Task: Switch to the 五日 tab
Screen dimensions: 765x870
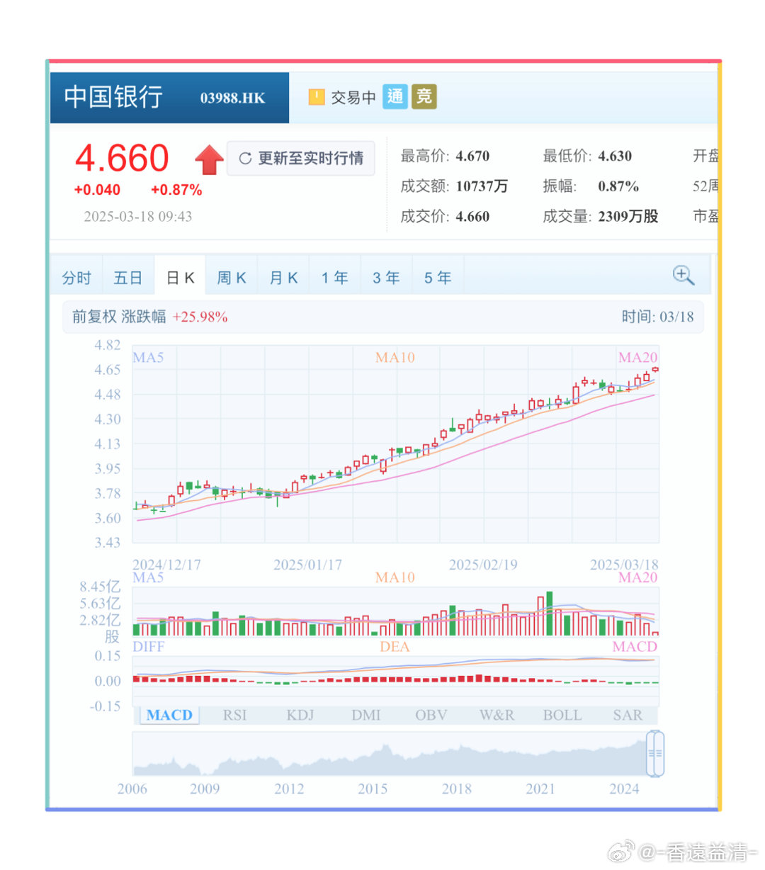Action: tap(128, 278)
